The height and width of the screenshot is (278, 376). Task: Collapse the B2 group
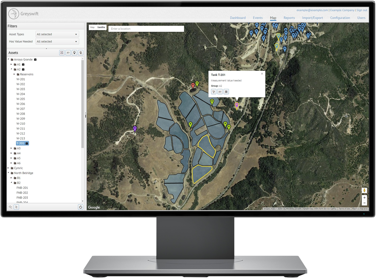coord(11,183)
